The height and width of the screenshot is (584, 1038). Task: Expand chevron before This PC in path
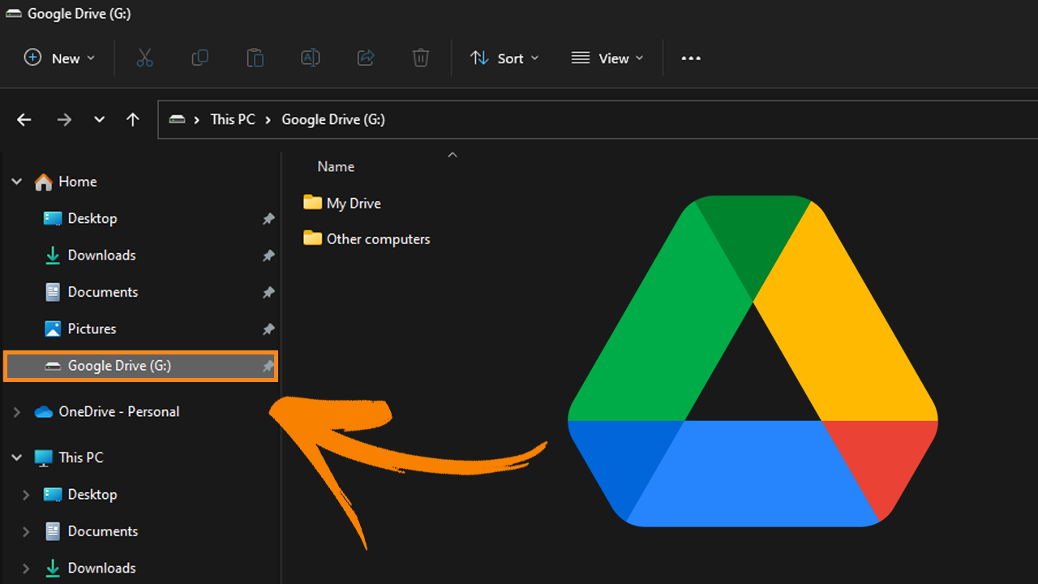197,119
